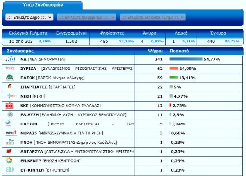Click the 62 votes cell

[x=160, y=69]
